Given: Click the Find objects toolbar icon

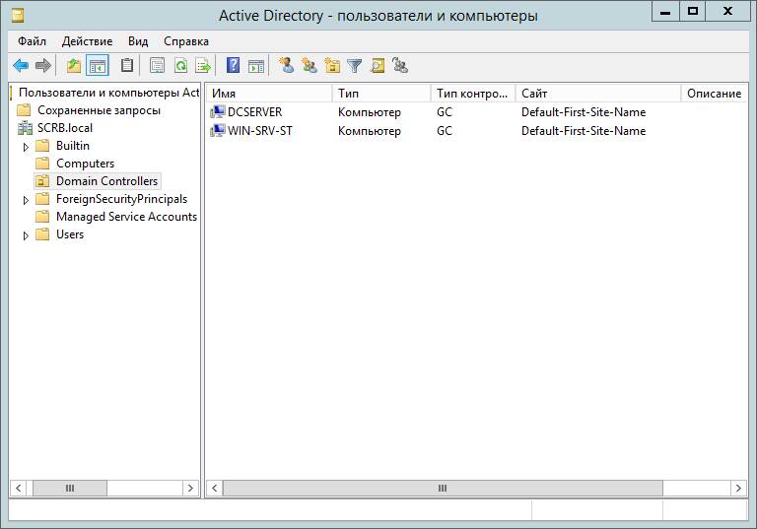Looking at the screenshot, I should tap(378, 66).
